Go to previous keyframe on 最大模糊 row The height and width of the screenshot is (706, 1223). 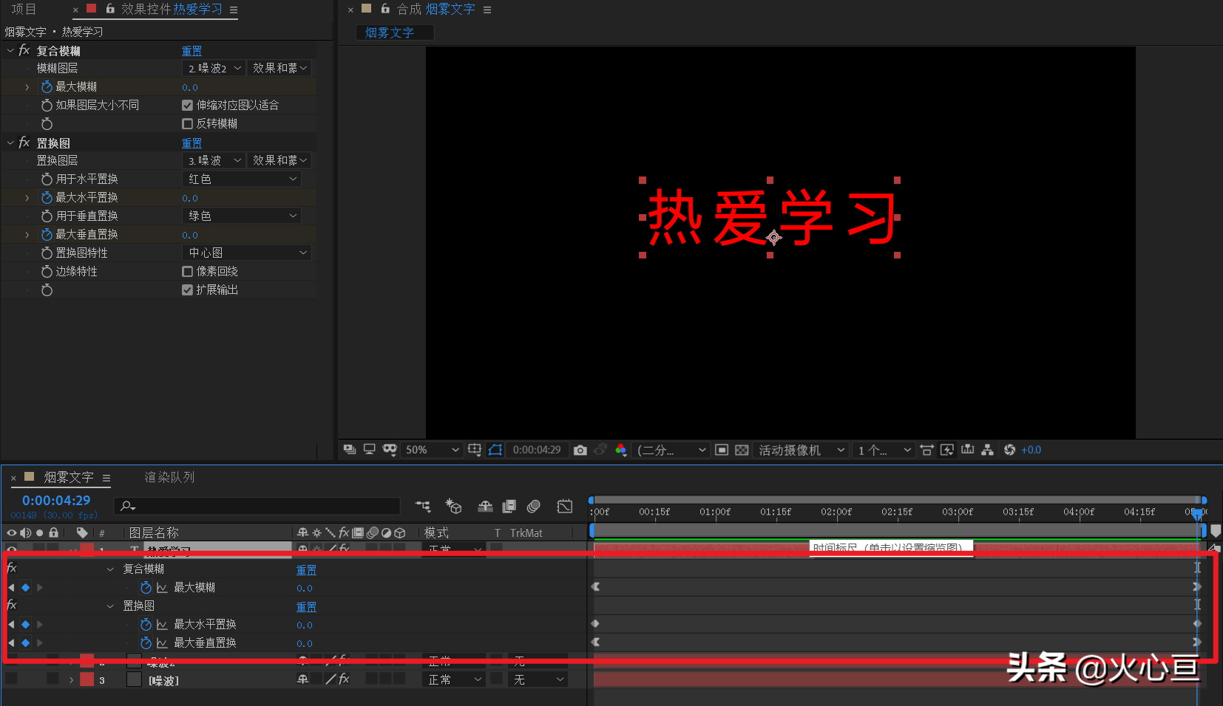click(x=10, y=587)
